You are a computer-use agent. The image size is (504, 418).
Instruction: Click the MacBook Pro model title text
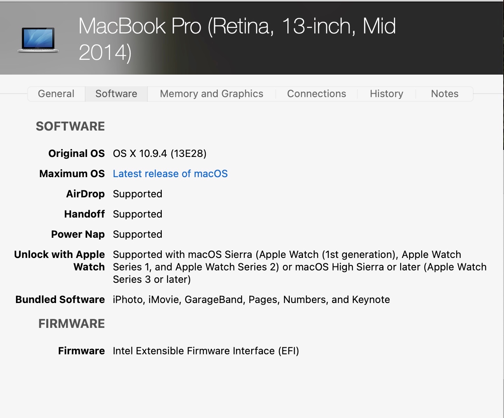point(237,39)
